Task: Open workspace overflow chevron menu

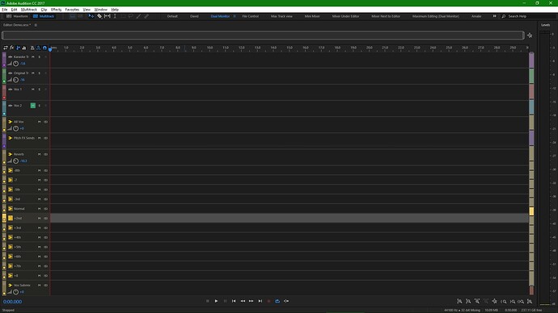Action: coord(494,16)
